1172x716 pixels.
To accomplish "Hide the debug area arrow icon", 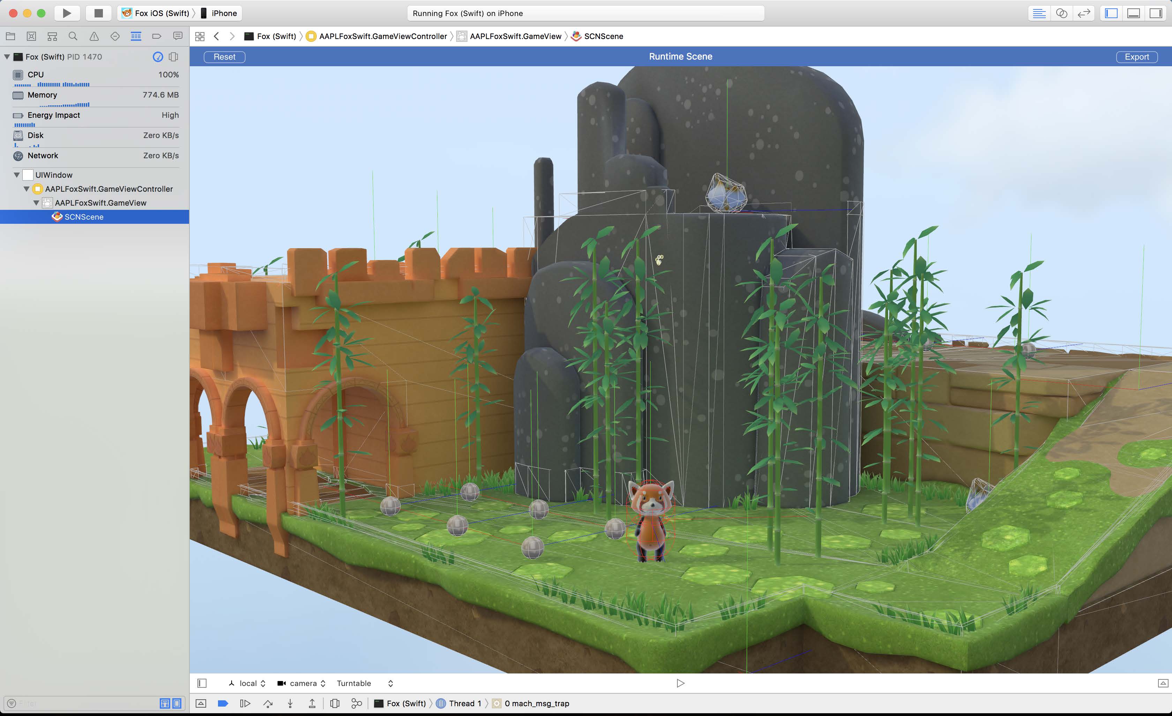I will point(201,703).
